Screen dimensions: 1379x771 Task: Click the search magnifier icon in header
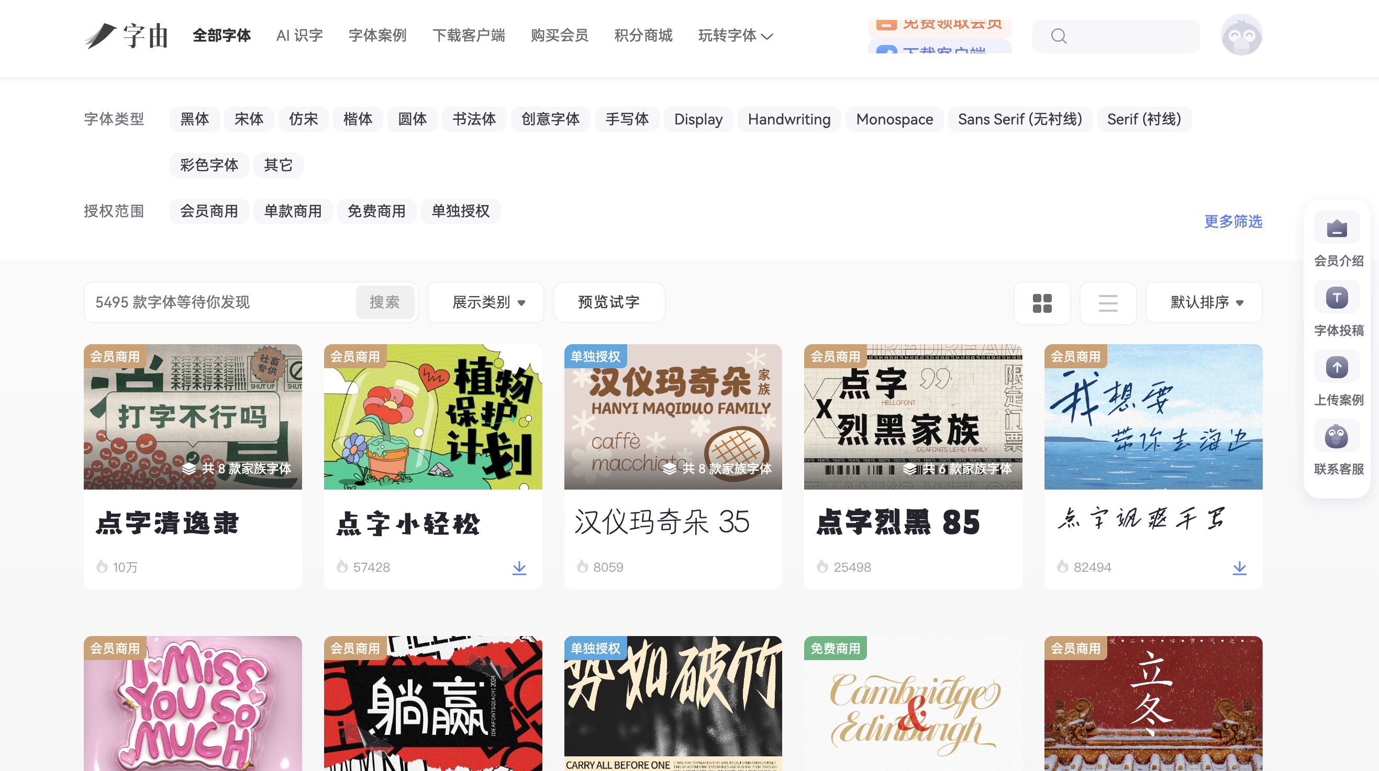[1059, 37]
